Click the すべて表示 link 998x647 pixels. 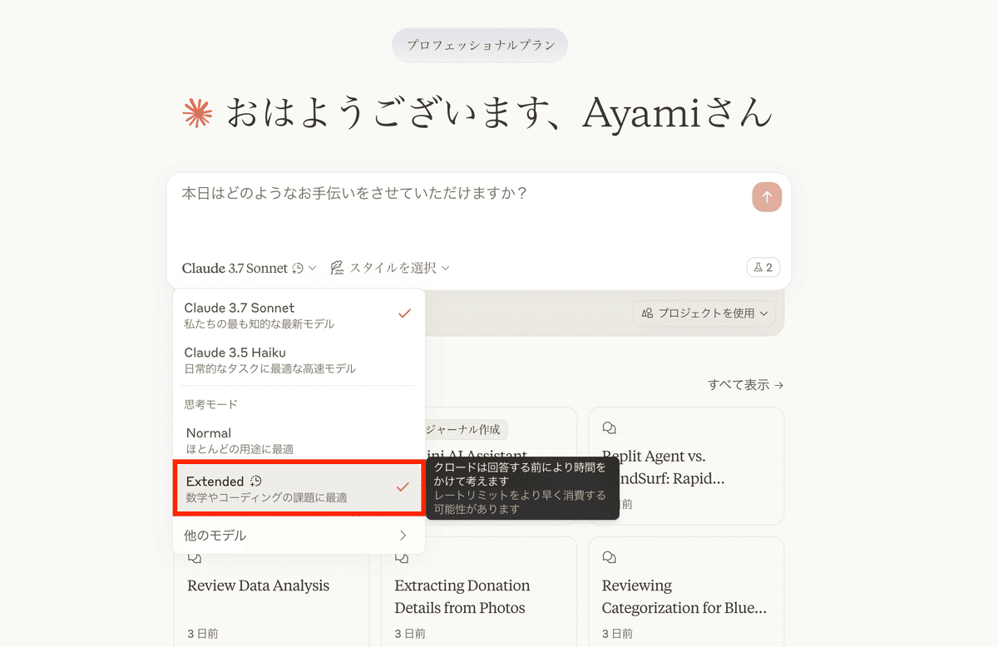(x=745, y=385)
